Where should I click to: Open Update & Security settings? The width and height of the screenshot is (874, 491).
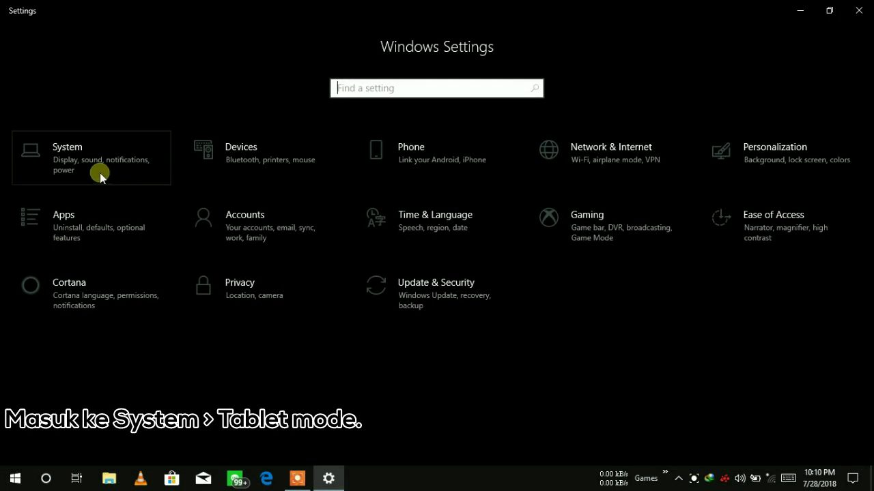pos(436,293)
